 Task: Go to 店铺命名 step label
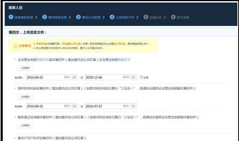pyautogui.click(x=155, y=18)
